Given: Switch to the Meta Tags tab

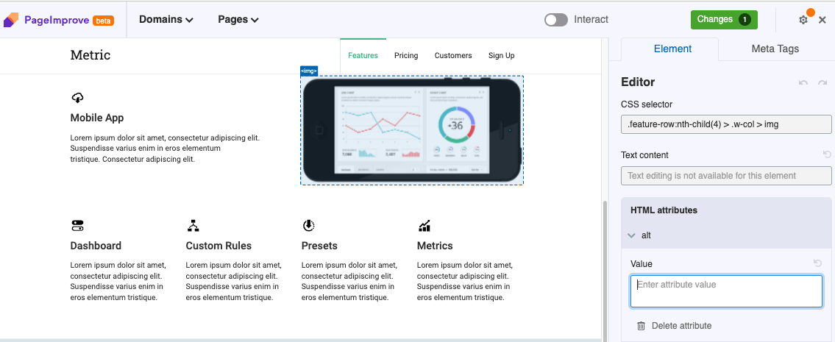Looking at the screenshot, I should pyautogui.click(x=775, y=49).
